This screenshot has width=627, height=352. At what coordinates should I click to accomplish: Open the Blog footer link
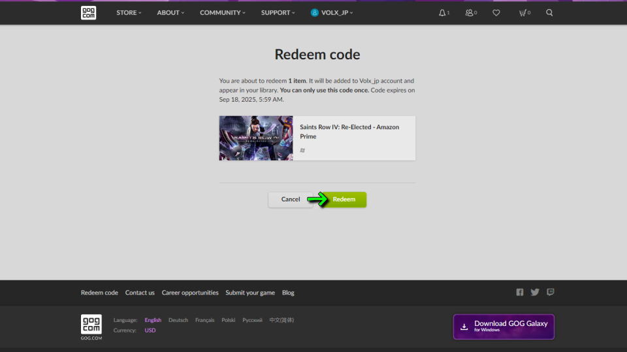point(288,293)
